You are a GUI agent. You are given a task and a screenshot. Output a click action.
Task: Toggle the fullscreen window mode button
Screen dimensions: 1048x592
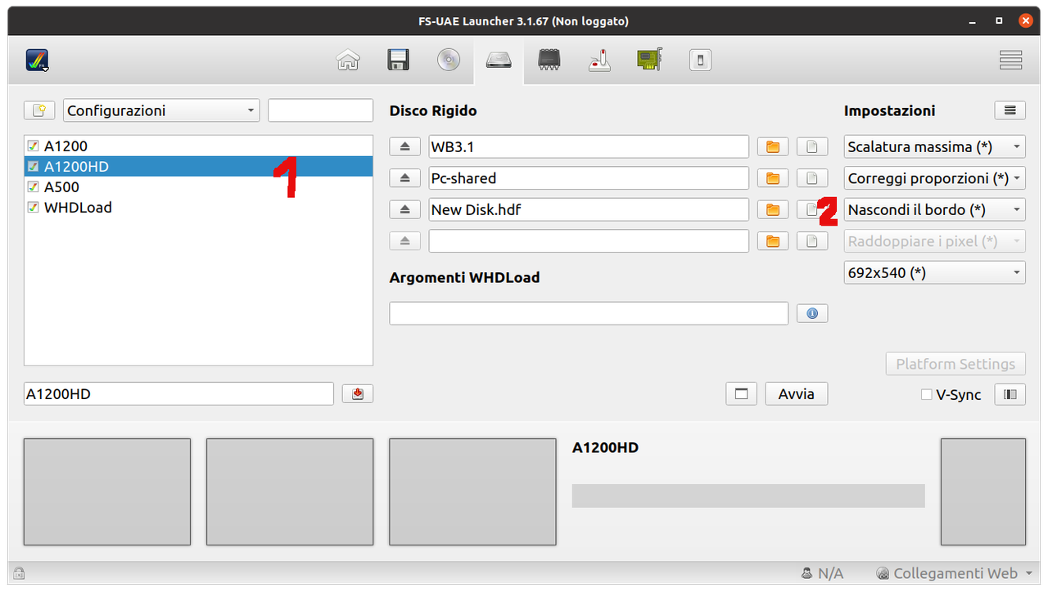[742, 394]
